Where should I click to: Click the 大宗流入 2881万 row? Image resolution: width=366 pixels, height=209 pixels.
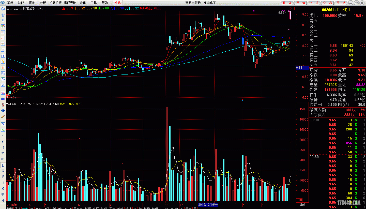[x=337, y=115]
